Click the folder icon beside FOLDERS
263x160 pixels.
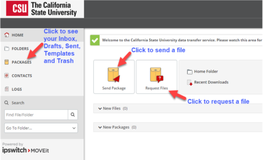7,49
